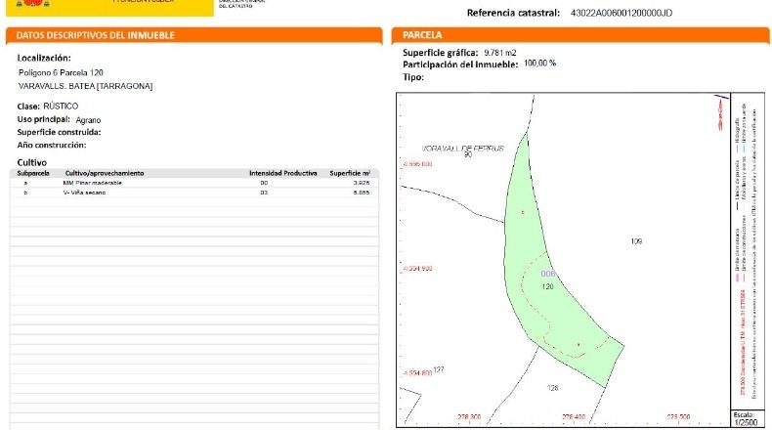Click the class value 'RÚSTICO'
The image size is (772, 430).
[61, 106]
